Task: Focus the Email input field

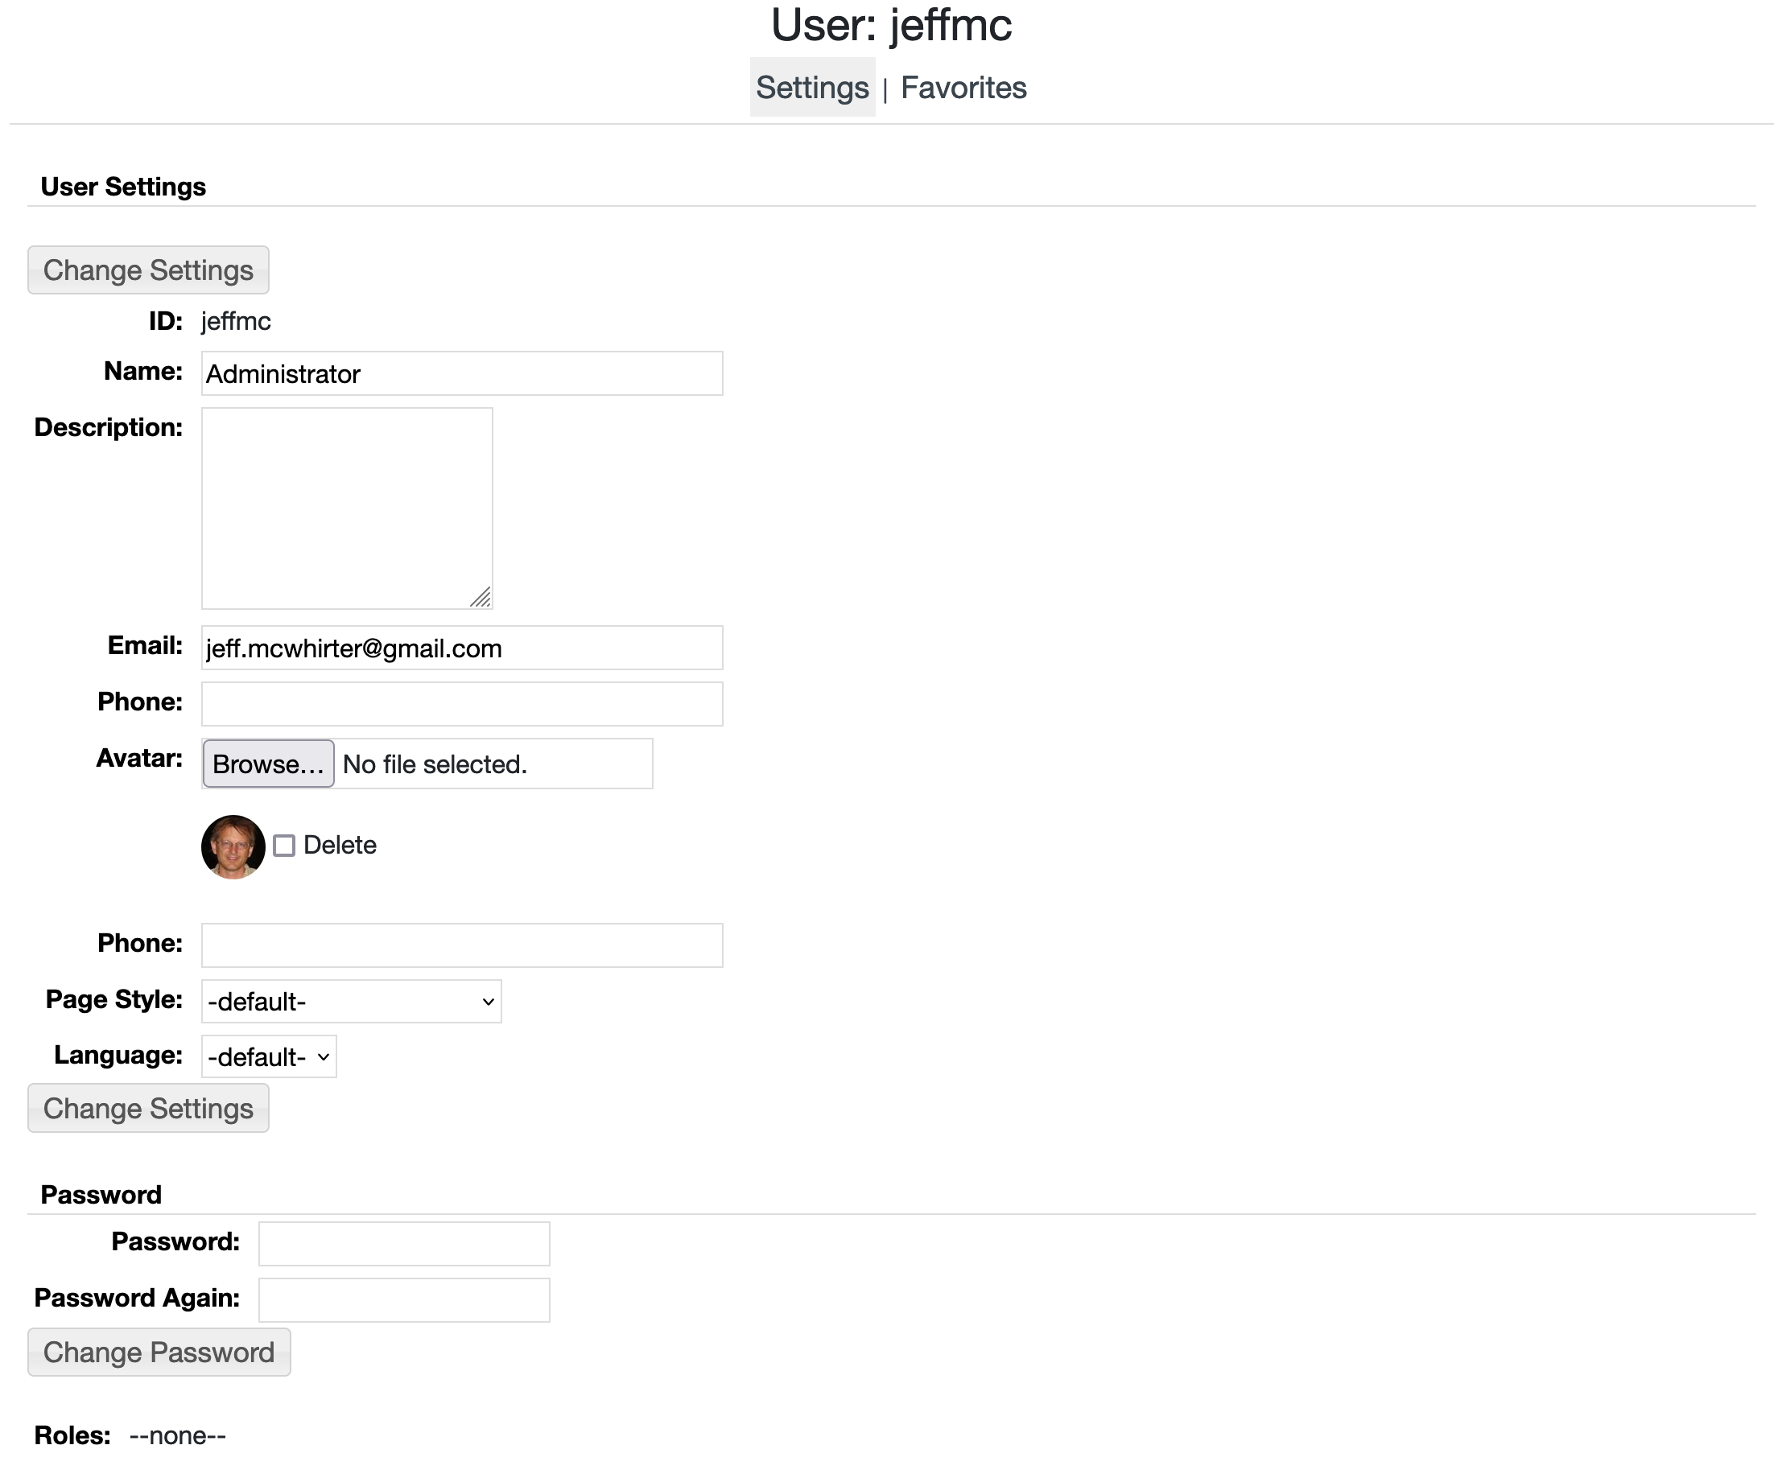Action: coord(461,648)
